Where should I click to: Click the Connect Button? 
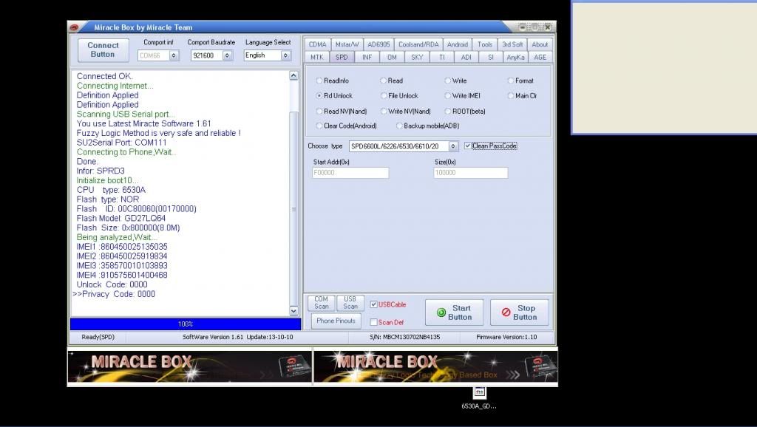tap(103, 49)
